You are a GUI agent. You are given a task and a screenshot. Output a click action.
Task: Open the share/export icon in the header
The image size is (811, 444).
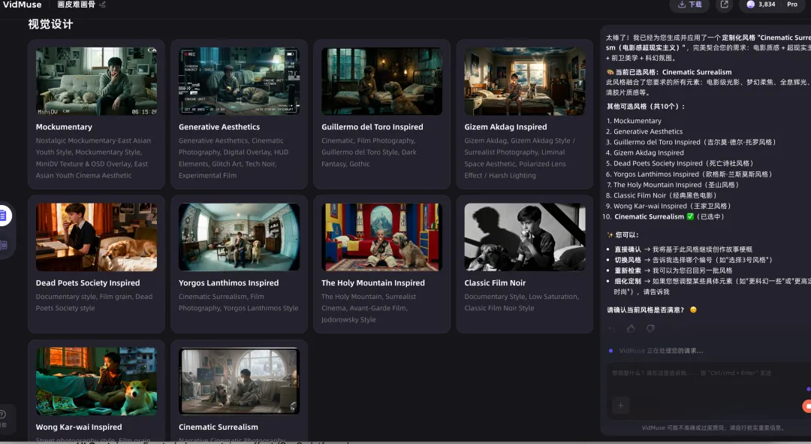click(x=725, y=5)
